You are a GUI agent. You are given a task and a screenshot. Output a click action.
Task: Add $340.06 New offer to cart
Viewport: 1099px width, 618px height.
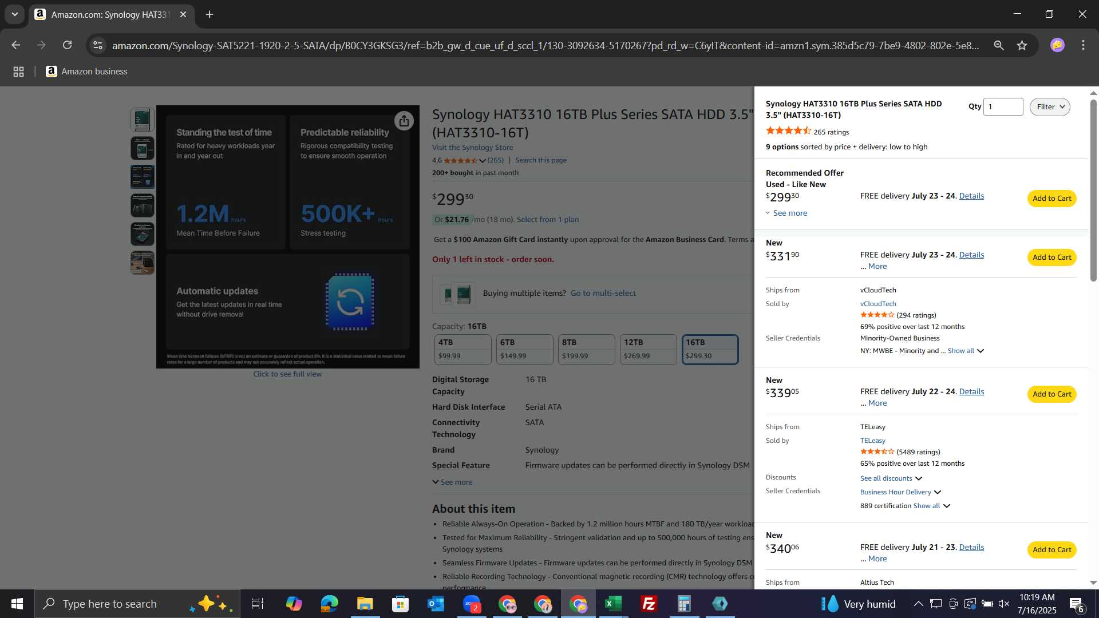(x=1051, y=550)
